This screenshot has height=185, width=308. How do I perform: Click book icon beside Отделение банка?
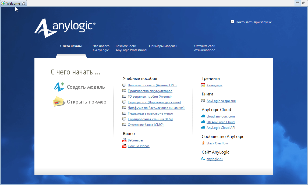[x=124, y=125]
